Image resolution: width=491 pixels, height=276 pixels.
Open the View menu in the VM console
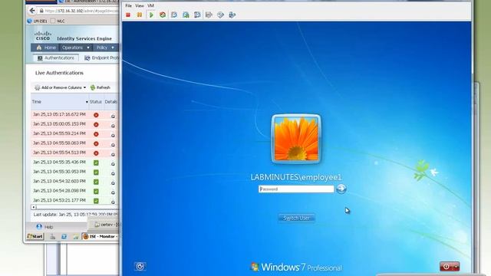click(140, 5)
